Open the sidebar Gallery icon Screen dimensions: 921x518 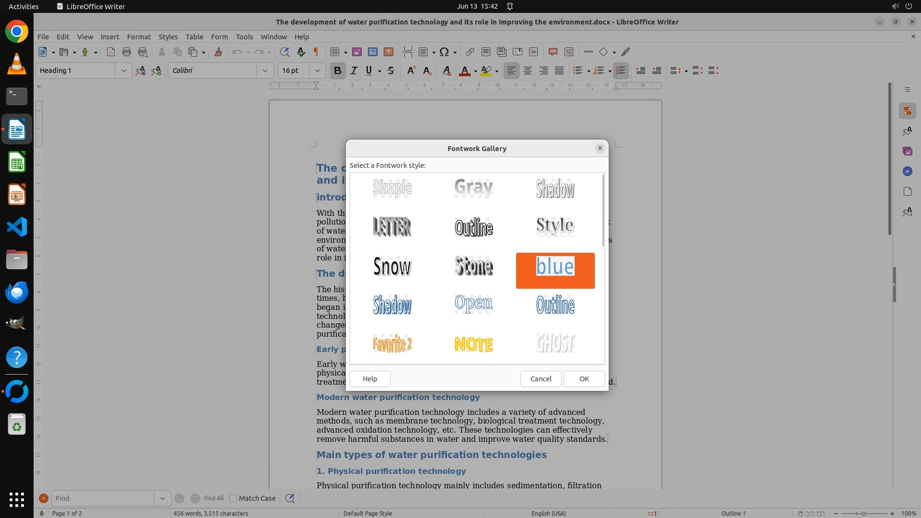(907, 152)
